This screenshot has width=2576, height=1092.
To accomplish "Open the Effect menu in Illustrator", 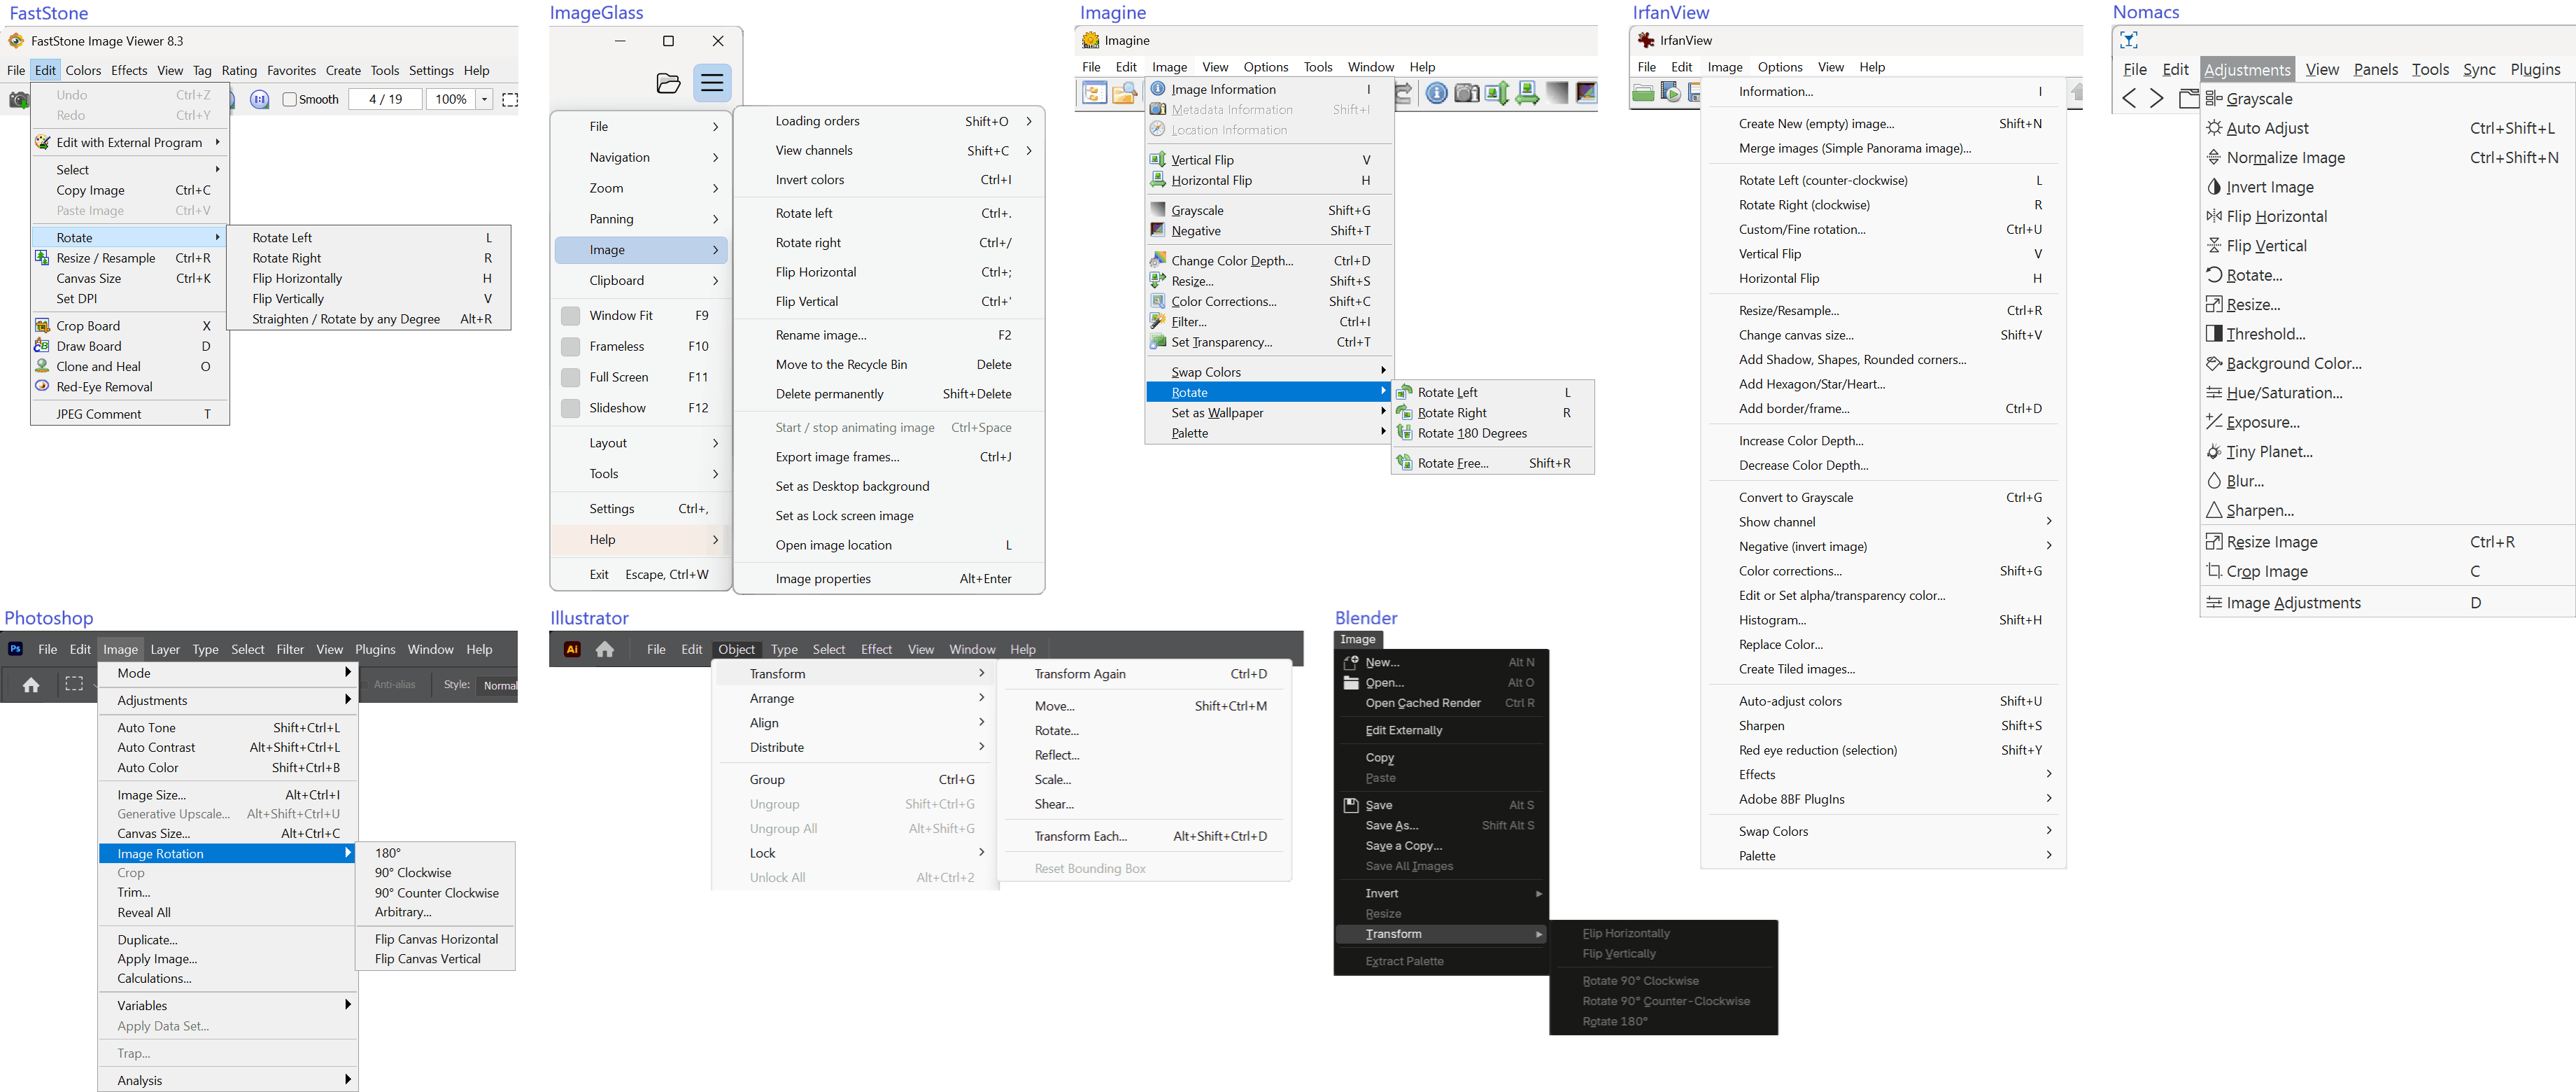I will [877, 649].
